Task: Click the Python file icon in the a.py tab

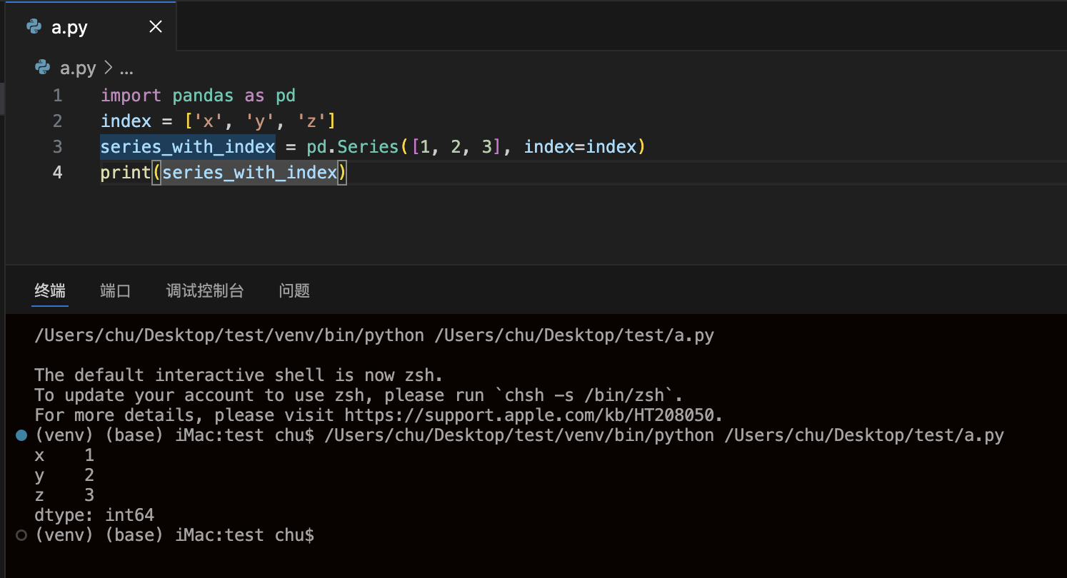Action: [x=34, y=27]
